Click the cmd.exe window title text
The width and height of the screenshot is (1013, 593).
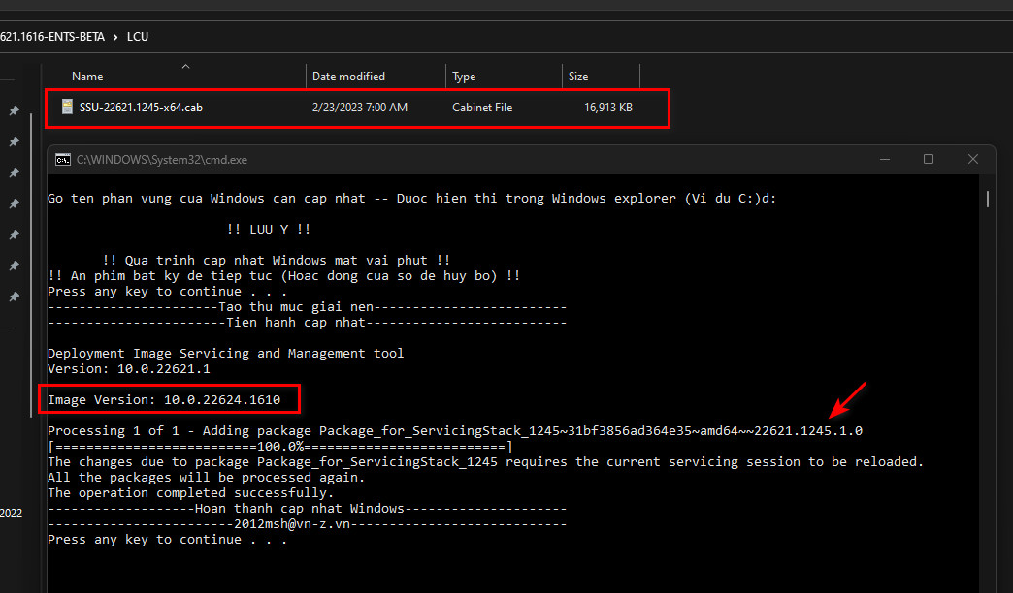click(x=161, y=159)
